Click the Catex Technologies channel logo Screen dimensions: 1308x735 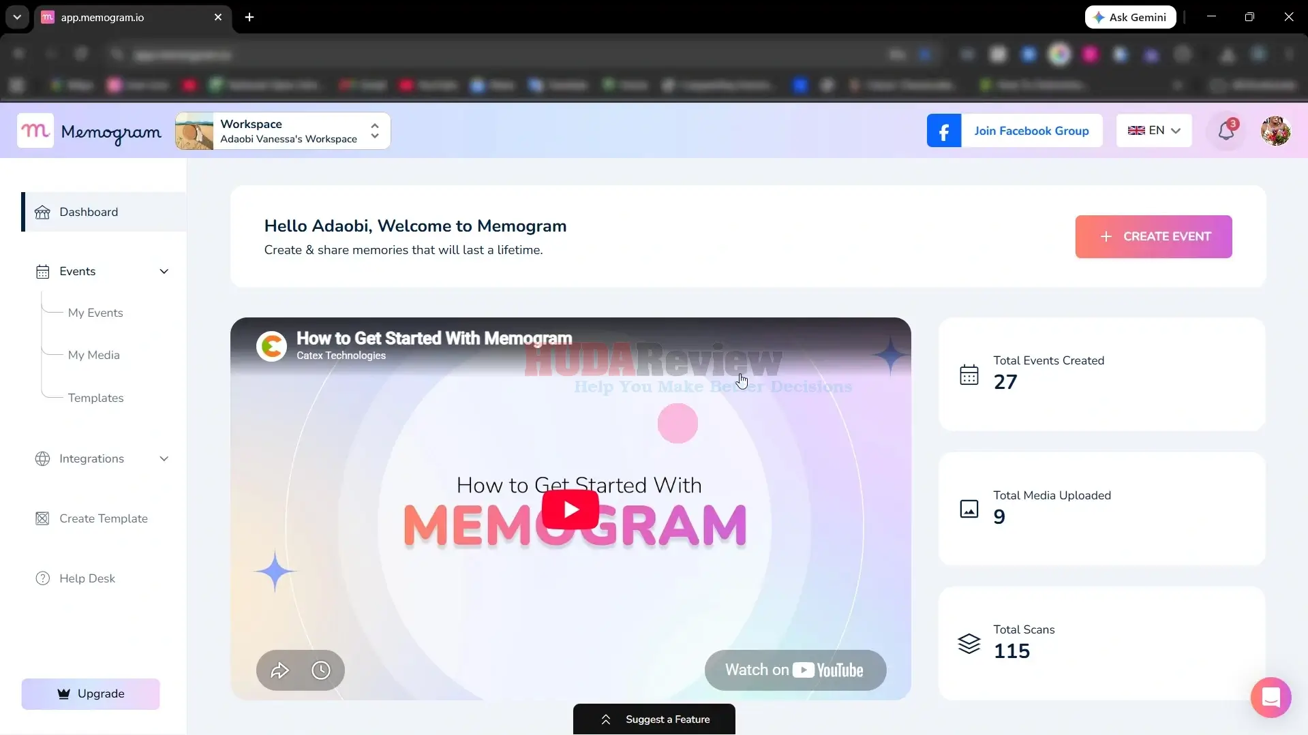point(271,346)
